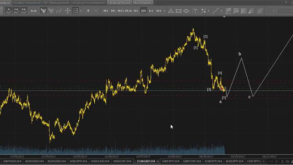This screenshot has width=293, height=165.
Task: Switch to bar chart style
Action: [x=43, y=11]
